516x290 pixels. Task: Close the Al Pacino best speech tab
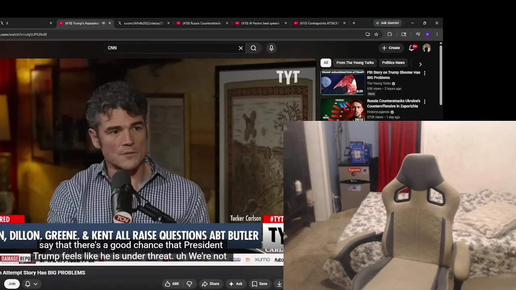pos(286,23)
